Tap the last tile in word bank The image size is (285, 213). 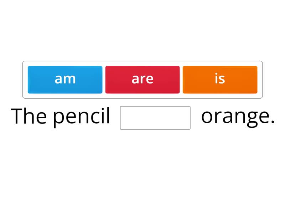tap(220, 80)
